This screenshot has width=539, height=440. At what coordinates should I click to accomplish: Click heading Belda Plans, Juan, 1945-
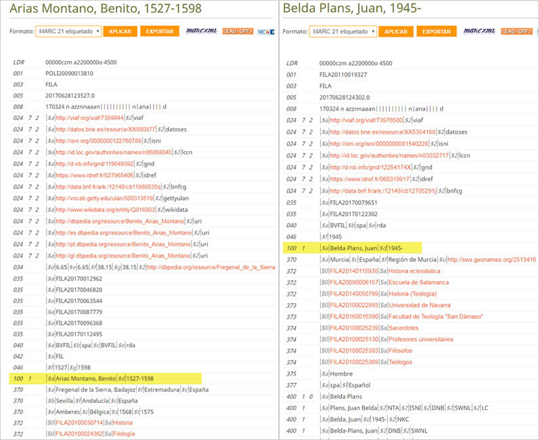351,8
